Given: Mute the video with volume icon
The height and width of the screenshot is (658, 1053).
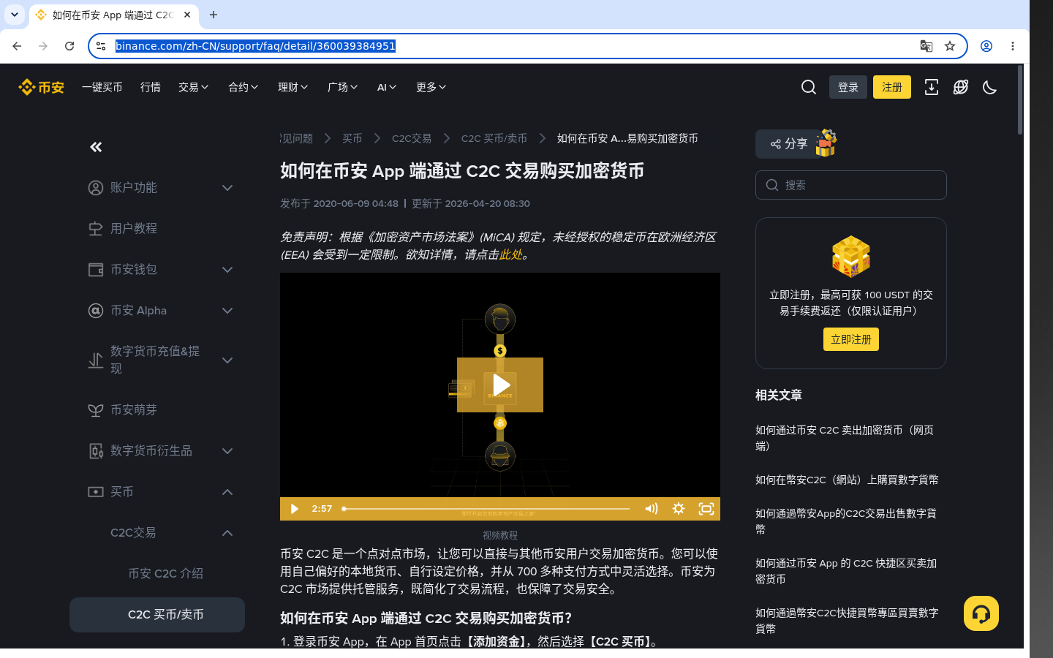Looking at the screenshot, I should tap(651, 509).
